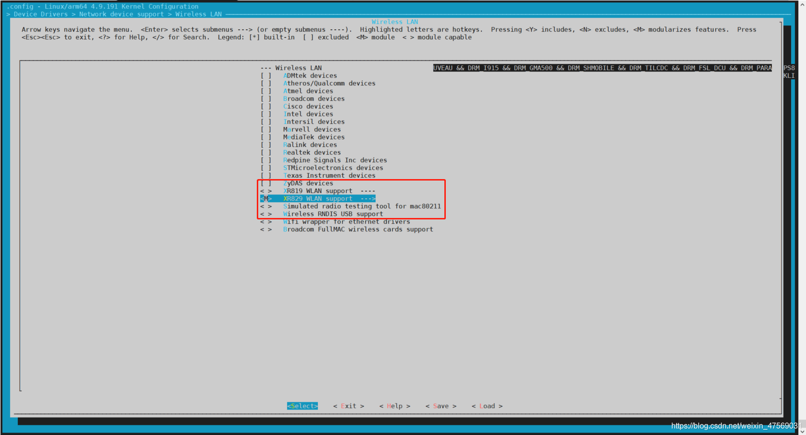The height and width of the screenshot is (435, 806).
Task: Click the Exit button
Action: click(x=349, y=406)
